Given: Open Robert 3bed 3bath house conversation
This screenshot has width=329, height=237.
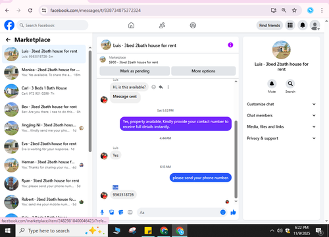Looking at the screenshot, I should click(x=44, y=202).
